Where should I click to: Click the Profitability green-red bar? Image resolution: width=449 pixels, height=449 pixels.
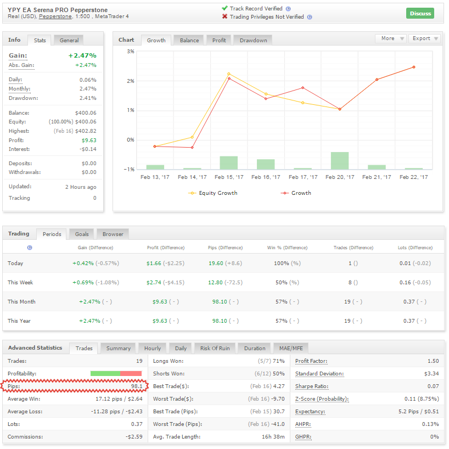tap(116, 373)
